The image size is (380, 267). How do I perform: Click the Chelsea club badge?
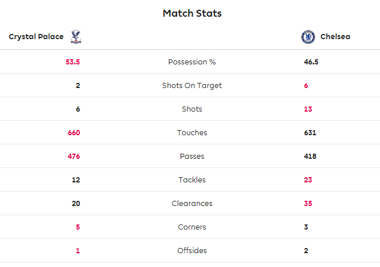(x=308, y=37)
